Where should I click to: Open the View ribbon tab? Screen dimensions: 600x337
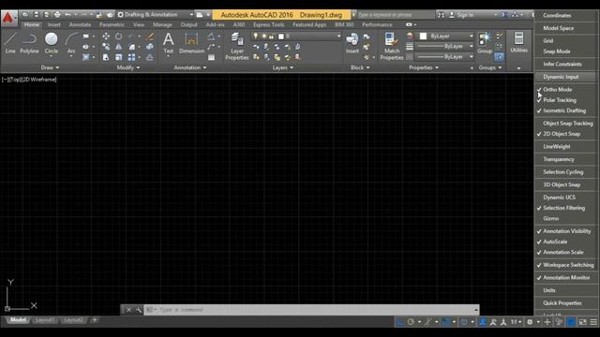139,25
